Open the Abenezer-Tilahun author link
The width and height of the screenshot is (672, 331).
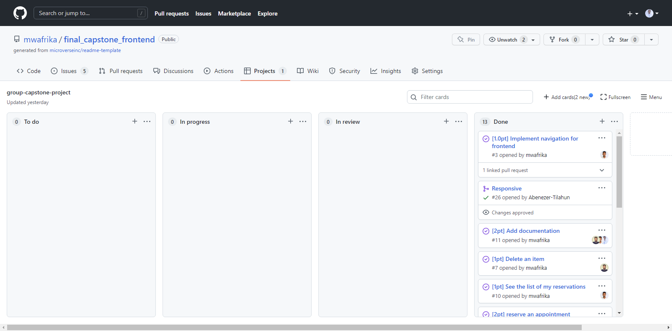(x=549, y=197)
